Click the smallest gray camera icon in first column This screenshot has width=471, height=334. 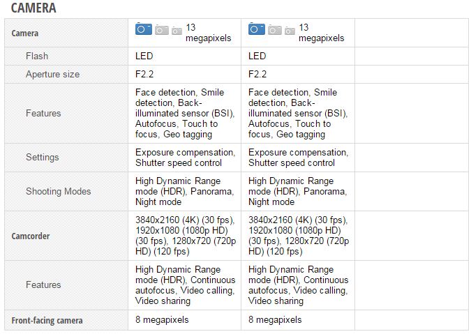(177, 31)
